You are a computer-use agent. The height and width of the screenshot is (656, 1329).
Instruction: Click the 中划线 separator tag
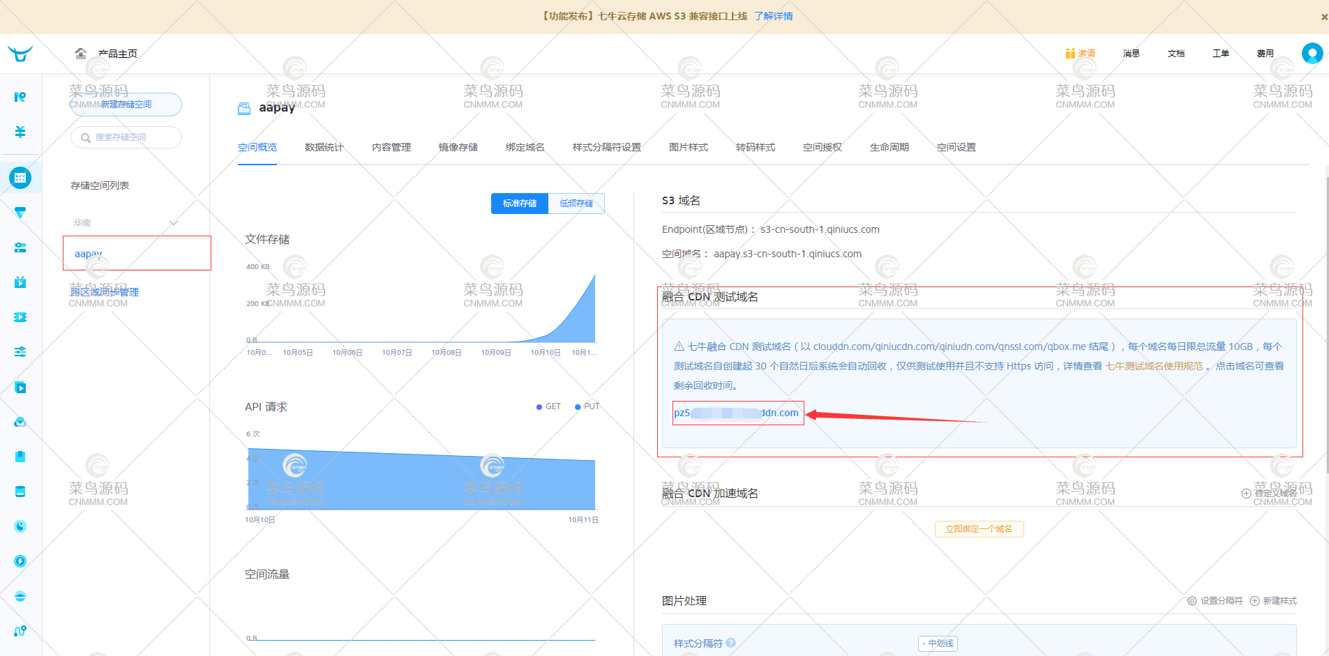938,643
